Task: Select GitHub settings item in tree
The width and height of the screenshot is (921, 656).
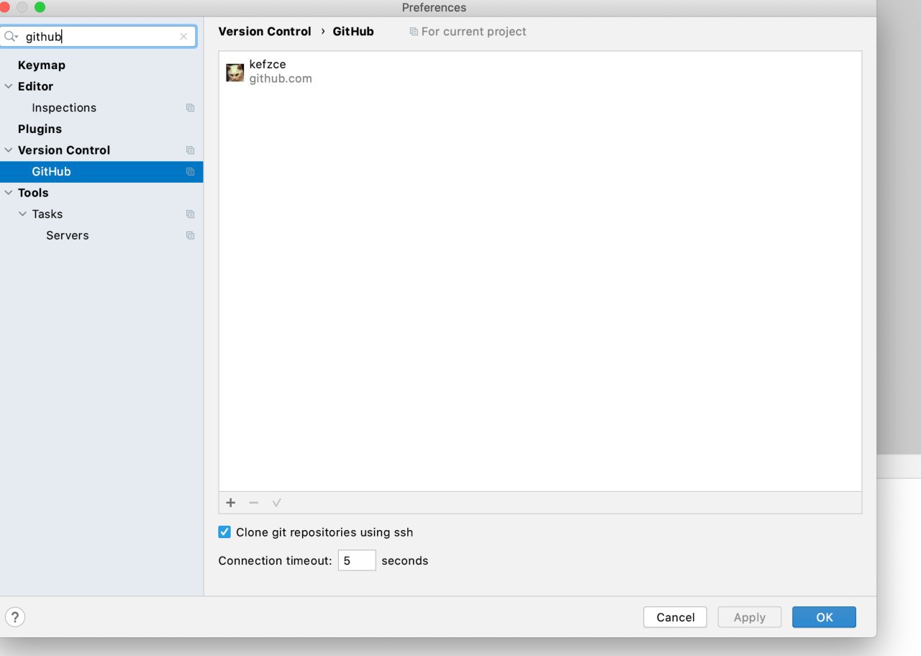Action: (x=101, y=172)
